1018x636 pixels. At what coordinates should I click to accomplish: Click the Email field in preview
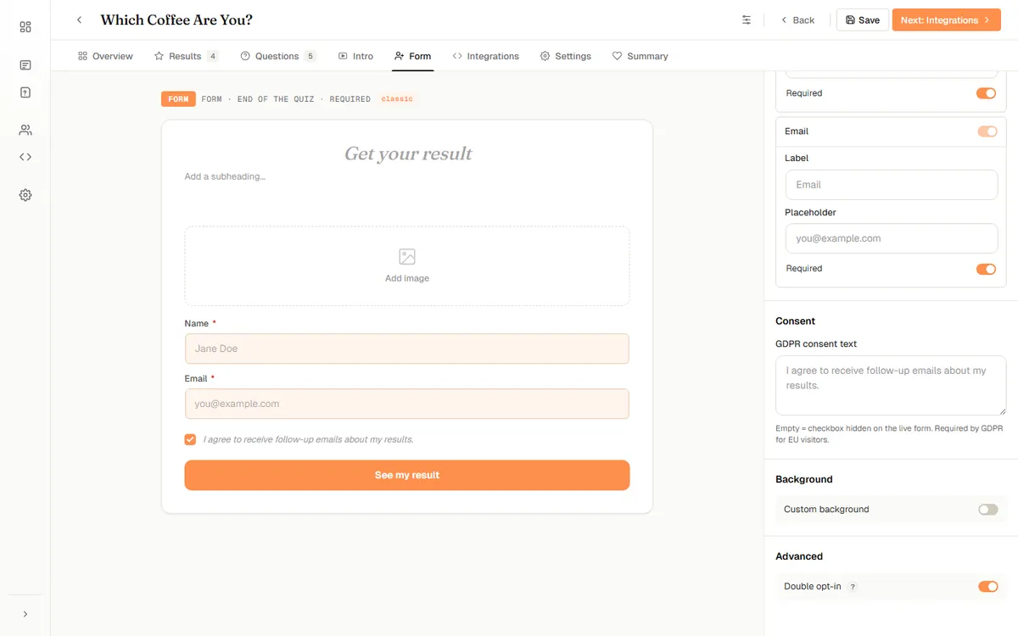[407, 404]
